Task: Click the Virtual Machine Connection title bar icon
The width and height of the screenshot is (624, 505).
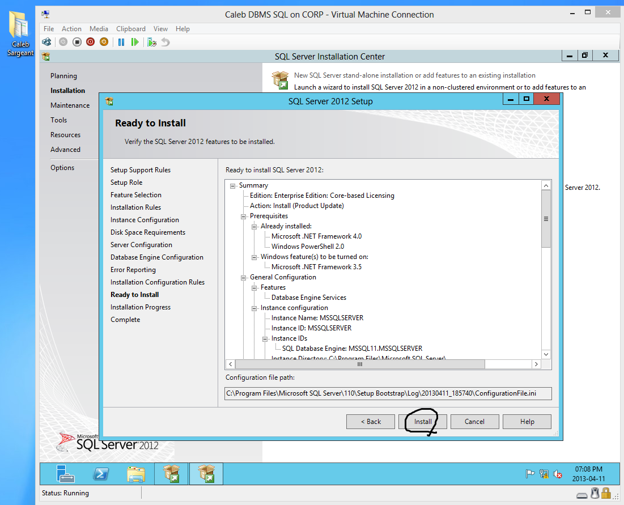Action: click(46, 14)
